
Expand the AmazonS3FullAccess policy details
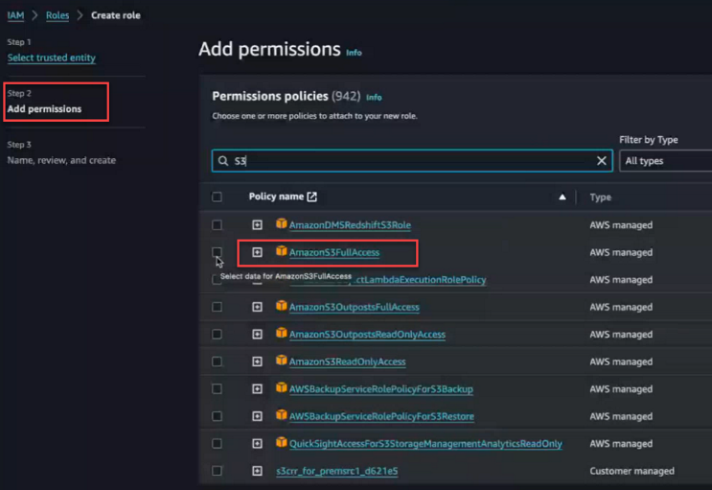tap(258, 252)
